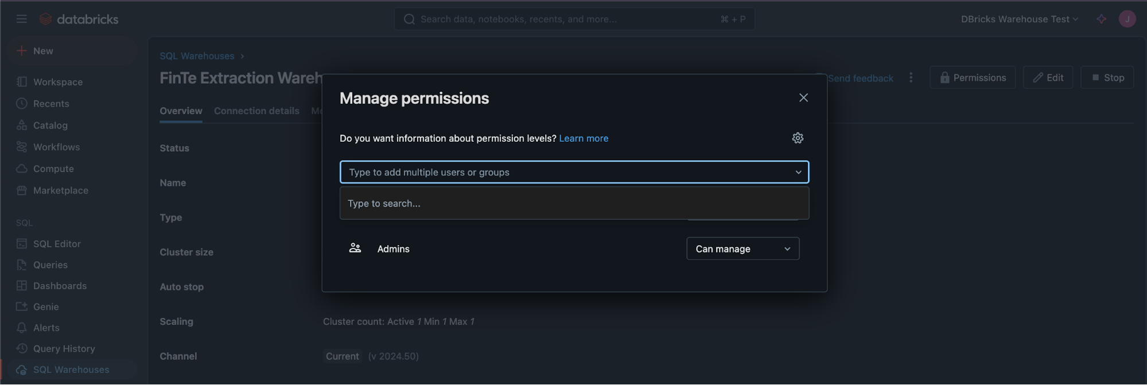
Task: Click SQL Warehouses breadcrumb link
Action: [x=197, y=56]
